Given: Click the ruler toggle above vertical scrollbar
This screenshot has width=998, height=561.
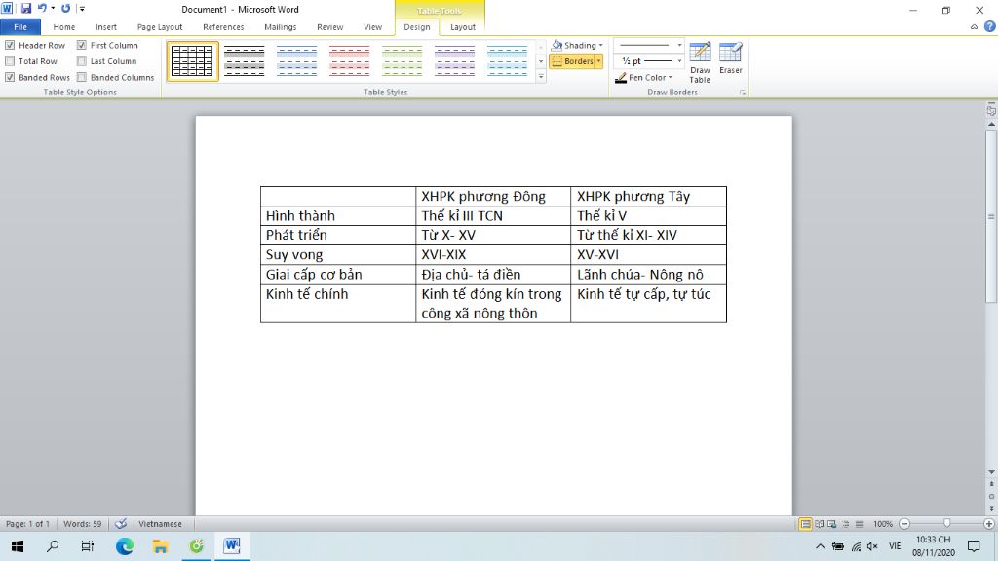Looking at the screenshot, I should (991, 110).
